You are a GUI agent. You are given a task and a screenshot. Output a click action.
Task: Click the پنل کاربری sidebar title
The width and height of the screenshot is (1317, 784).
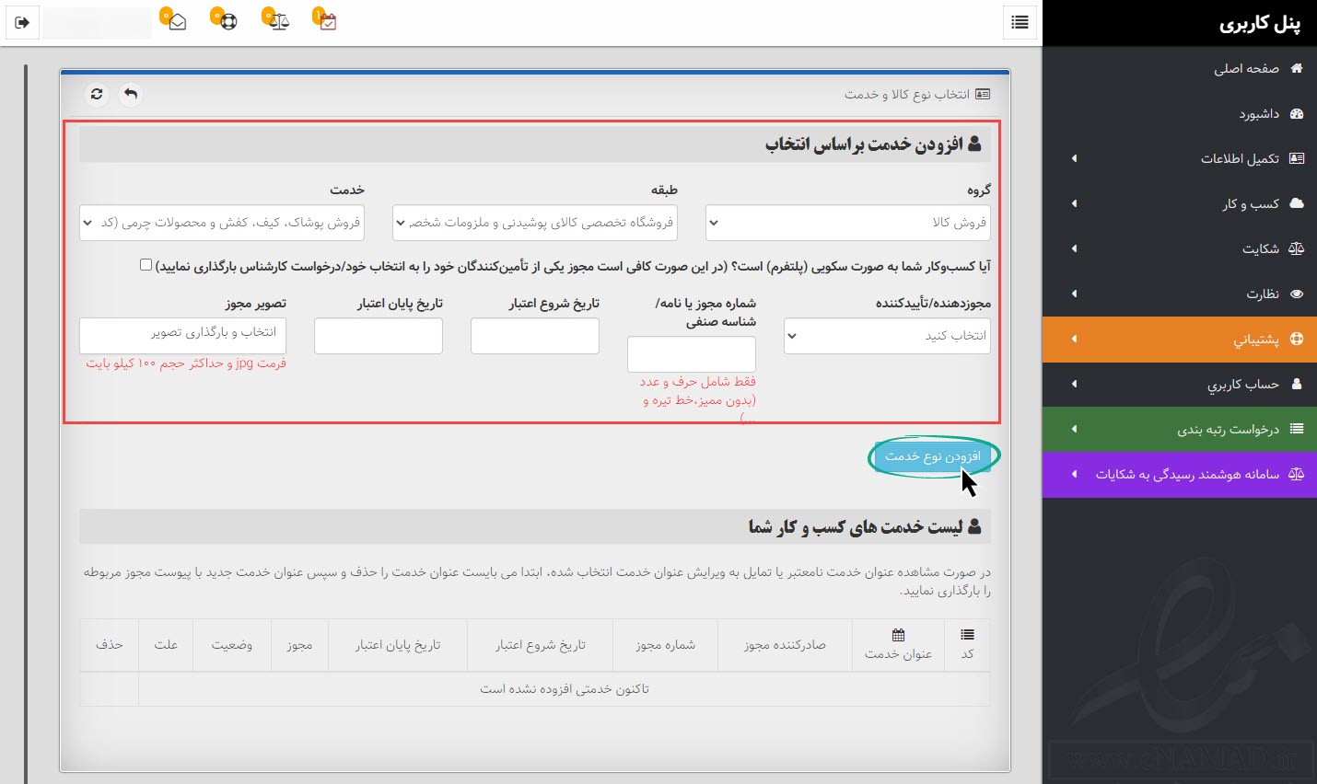pyautogui.click(x=1260, y=23)
